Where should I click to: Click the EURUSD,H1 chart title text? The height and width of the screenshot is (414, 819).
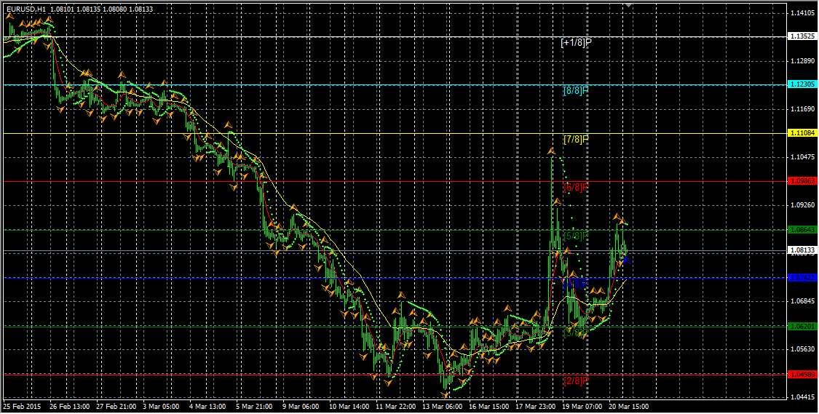pos(27,9)
